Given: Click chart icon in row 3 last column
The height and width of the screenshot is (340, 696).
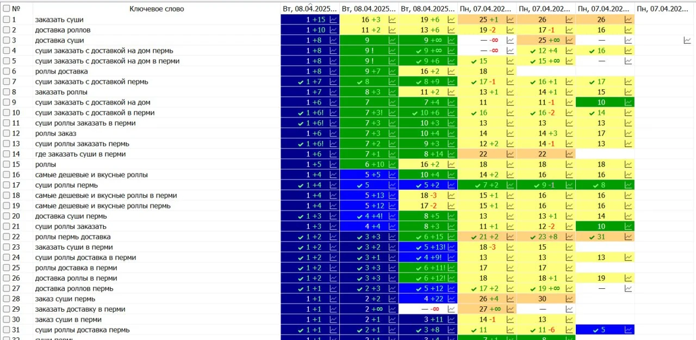Looking at the screenshot, I should pos(687,40).
